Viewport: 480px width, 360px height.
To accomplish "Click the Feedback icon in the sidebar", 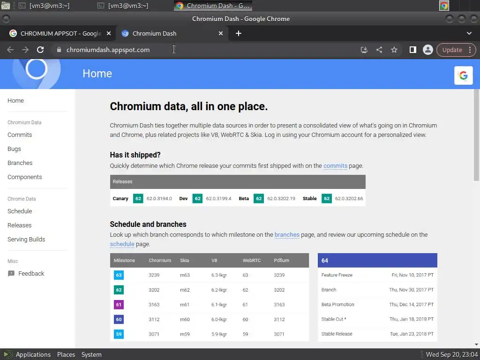I will pos(11,273).
